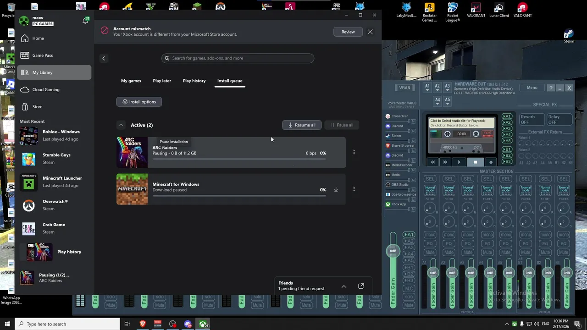Click master A1 Fader Gain slider knob

(433, 273)
